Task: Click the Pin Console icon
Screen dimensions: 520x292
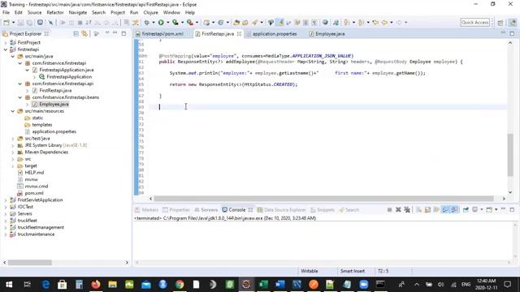Action: (466, 210)
